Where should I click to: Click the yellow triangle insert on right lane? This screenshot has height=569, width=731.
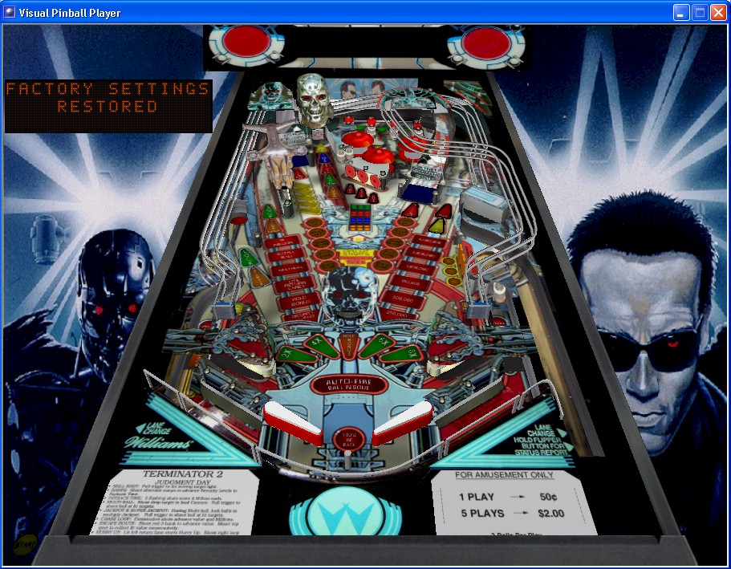[437, 226]
